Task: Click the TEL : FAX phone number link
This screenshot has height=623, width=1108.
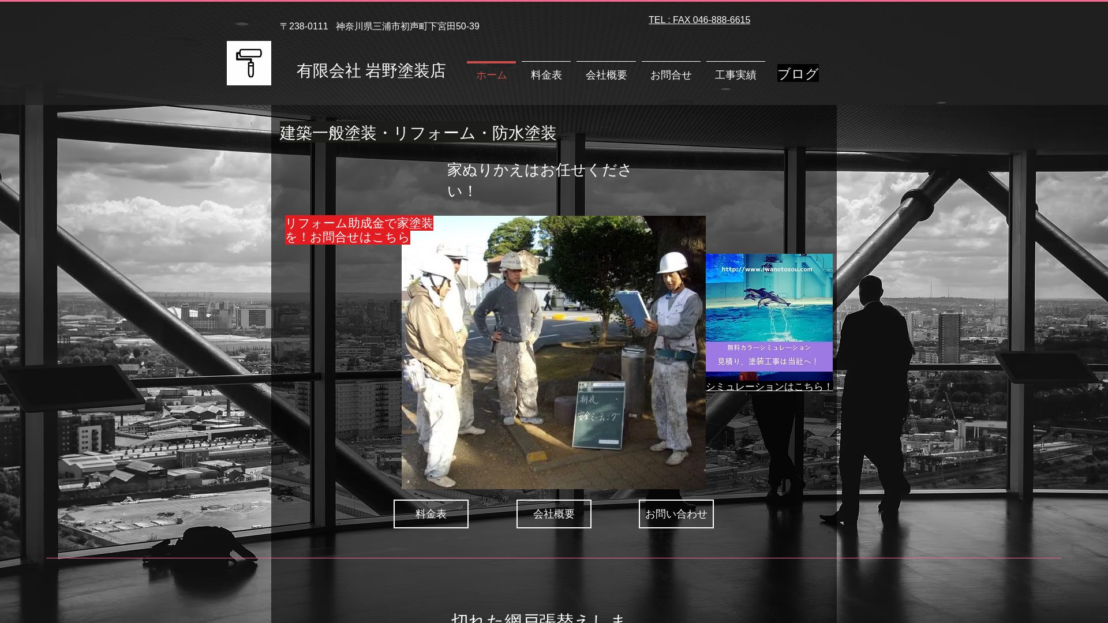Action: click(699, 20)
